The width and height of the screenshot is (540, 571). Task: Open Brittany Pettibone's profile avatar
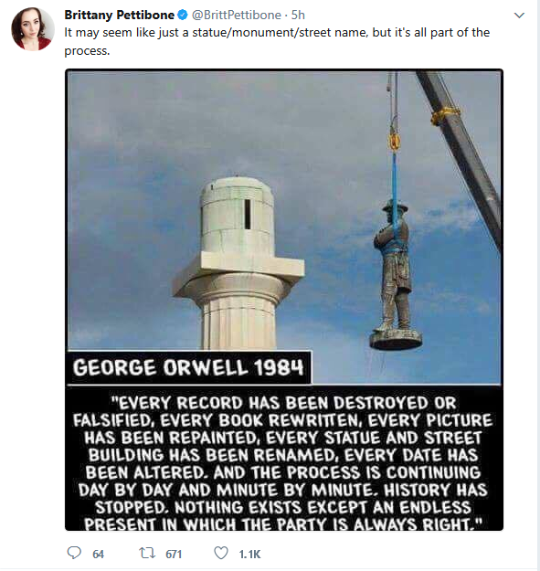click(33, 28)
